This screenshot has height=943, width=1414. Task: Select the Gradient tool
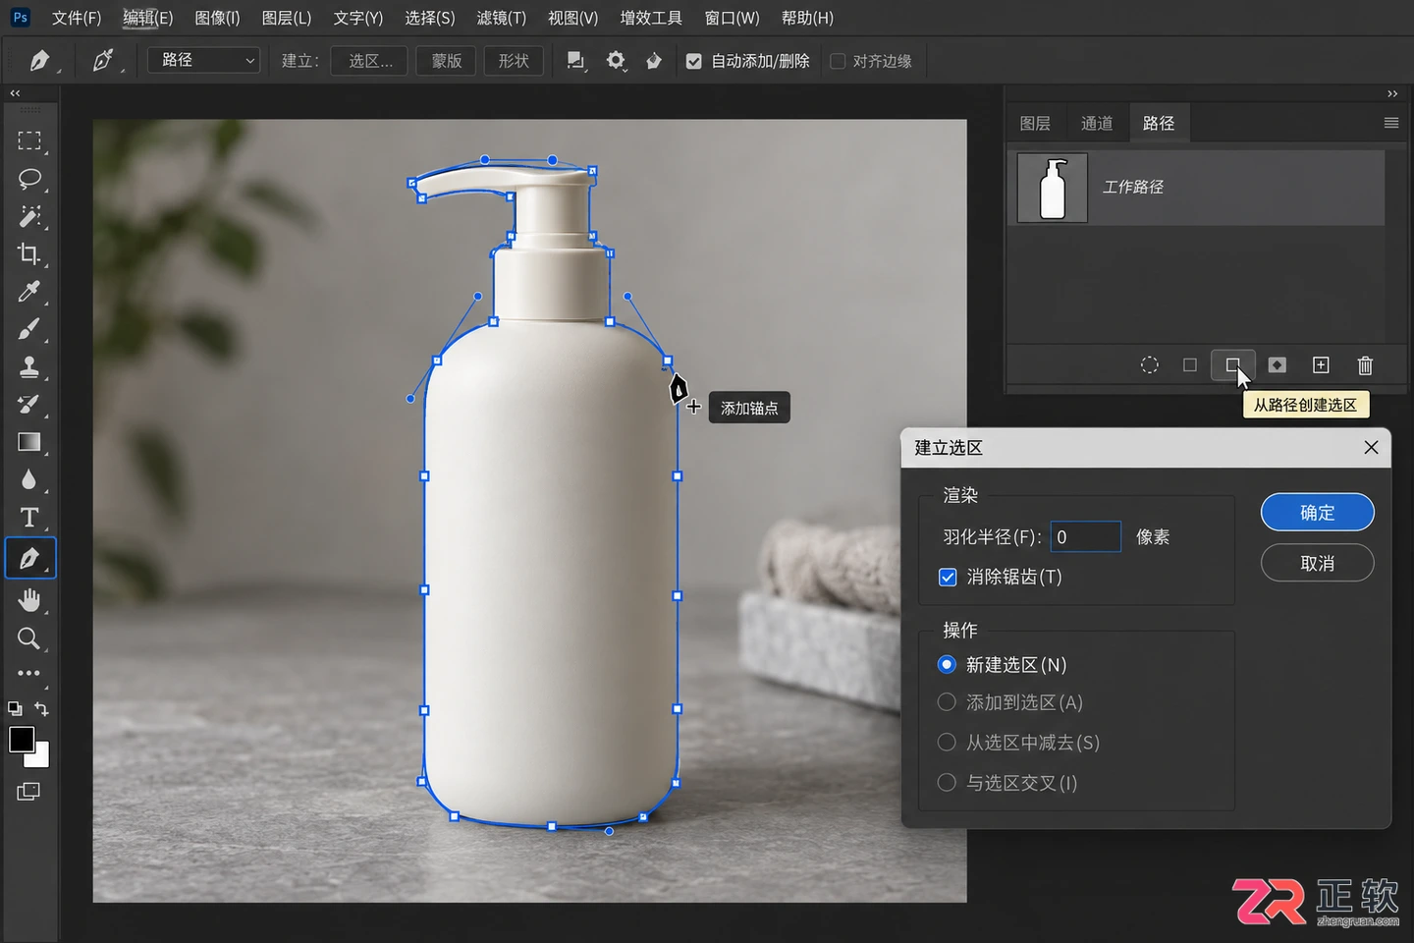pyautogui.click(x=29, y=442)
